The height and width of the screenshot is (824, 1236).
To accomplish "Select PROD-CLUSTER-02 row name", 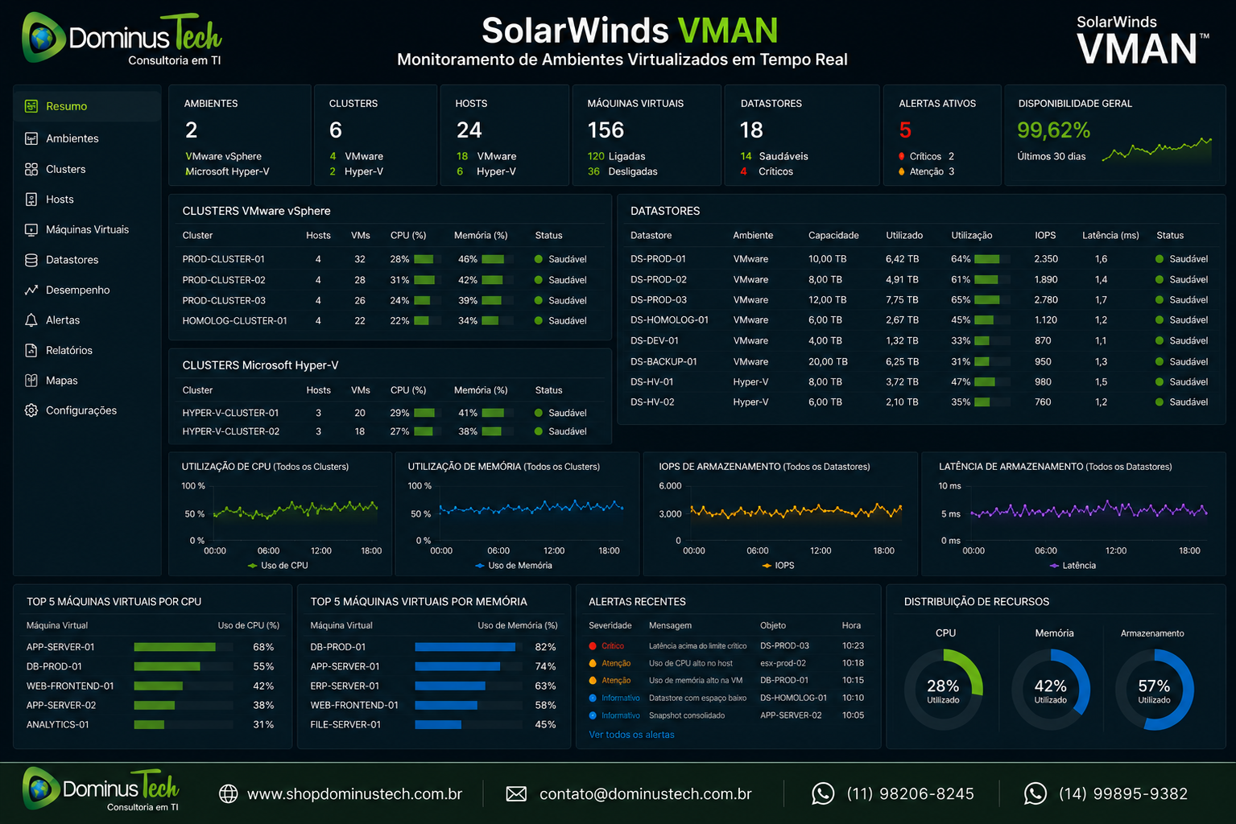I will (x=223, y=280).
